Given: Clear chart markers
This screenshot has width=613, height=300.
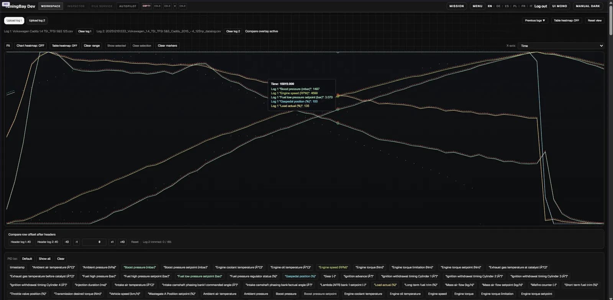Looking at the screenshot, I should point(167,46).
